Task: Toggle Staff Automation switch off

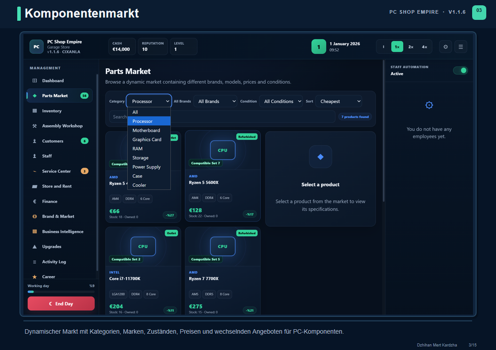Action: point(460,71)
